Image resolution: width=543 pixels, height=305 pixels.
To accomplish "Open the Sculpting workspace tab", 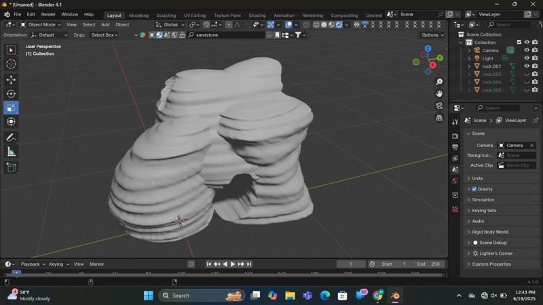I will (166, 15).
